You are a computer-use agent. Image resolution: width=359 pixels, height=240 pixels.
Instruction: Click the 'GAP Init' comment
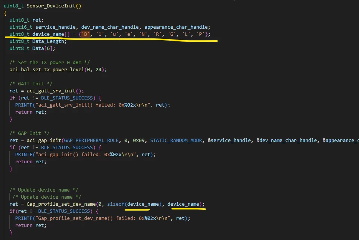29,133
